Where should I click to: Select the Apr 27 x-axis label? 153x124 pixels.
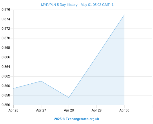click(41, 110)
